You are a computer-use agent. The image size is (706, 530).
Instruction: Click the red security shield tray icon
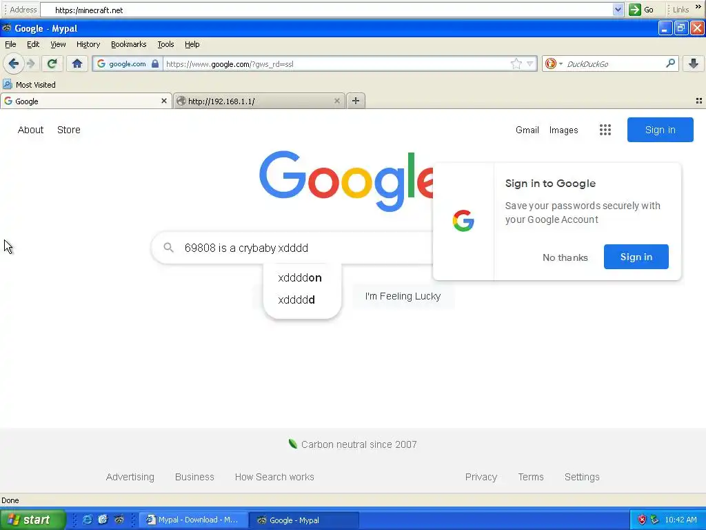[x=642, y=520]
